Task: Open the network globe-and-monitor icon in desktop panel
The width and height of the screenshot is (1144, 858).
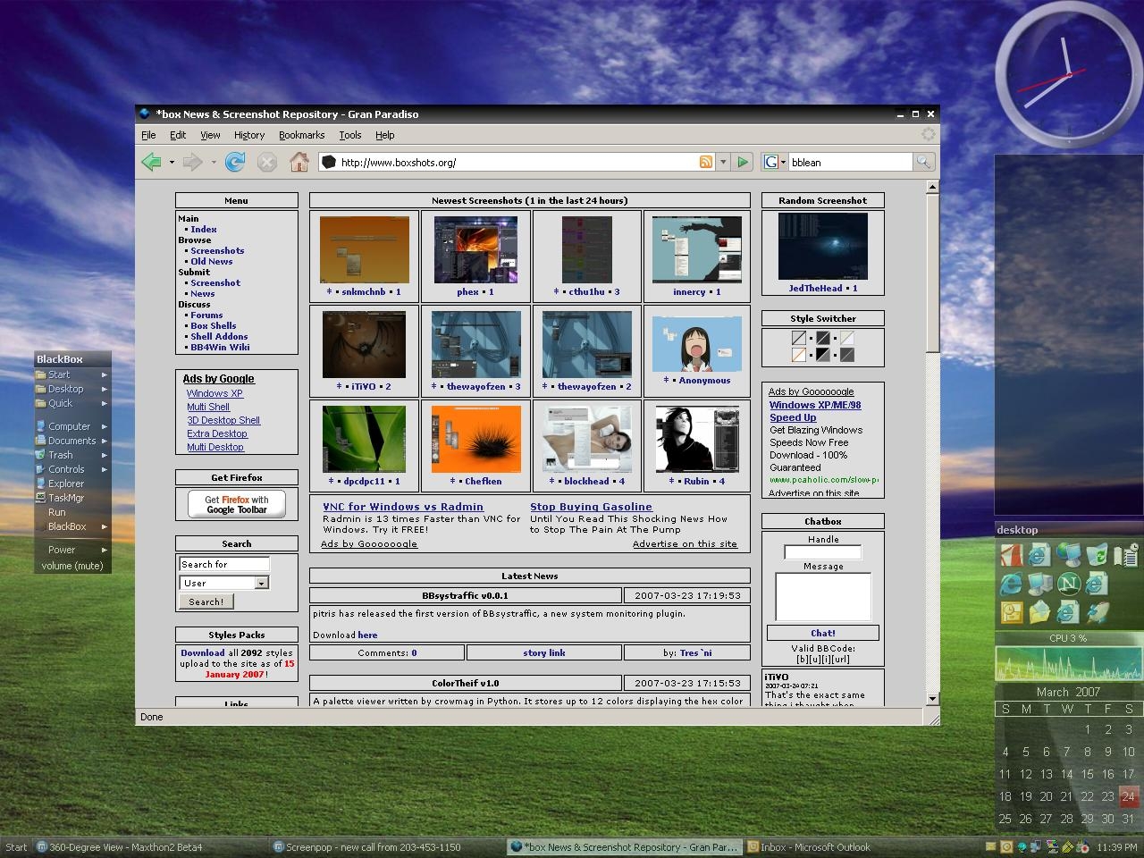Action: [x=1067, y=555]
